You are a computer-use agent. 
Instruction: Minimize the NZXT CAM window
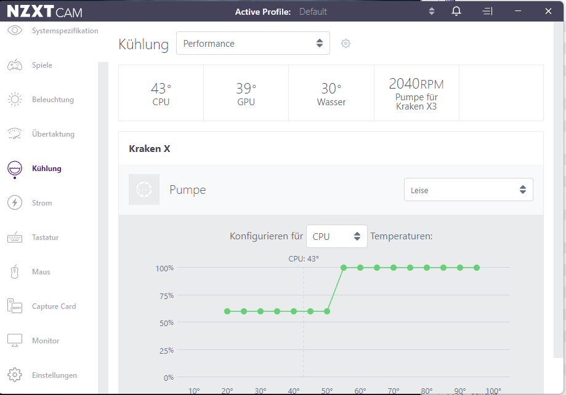click(x=518, y=11)
